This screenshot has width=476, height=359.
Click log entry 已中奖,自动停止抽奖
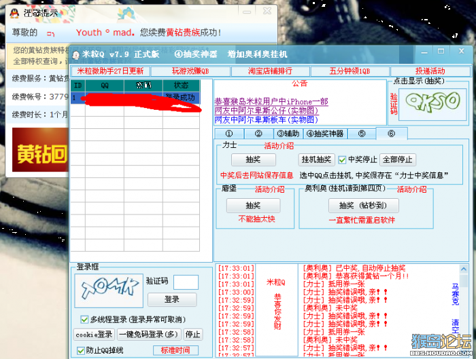point(354,268)
